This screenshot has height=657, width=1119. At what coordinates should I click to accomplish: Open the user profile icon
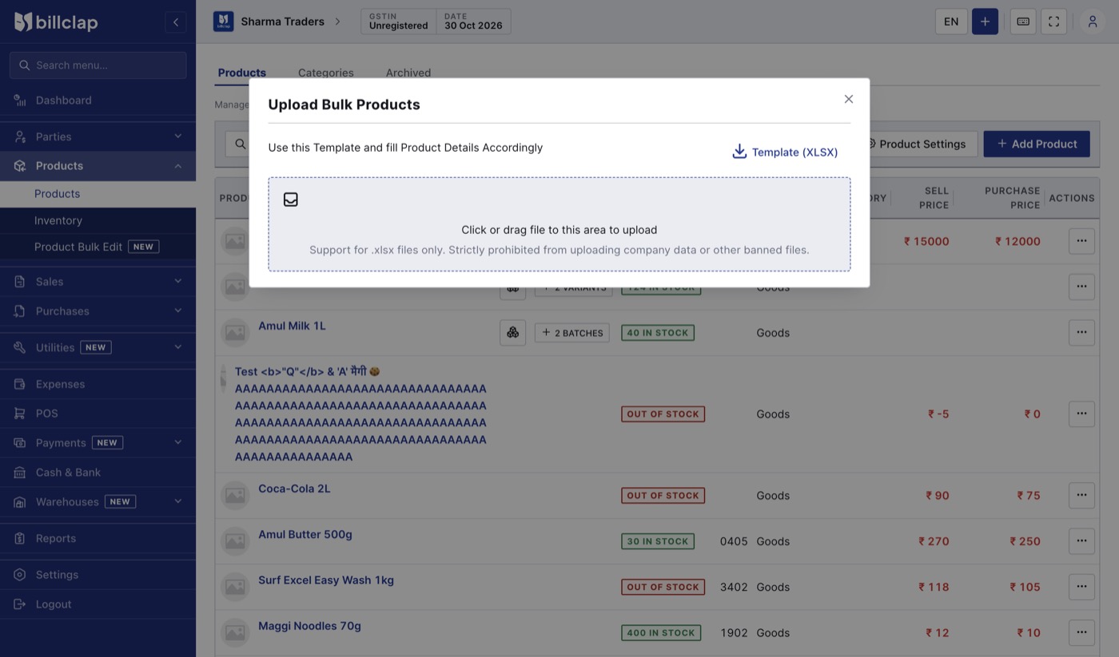click(x=1093, y=22)
